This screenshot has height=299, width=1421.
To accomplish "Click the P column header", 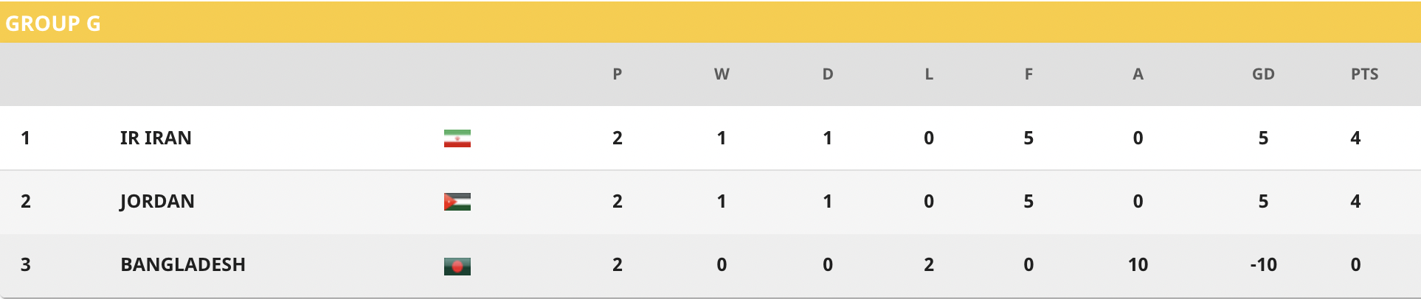I will click(x=618, y=74).
